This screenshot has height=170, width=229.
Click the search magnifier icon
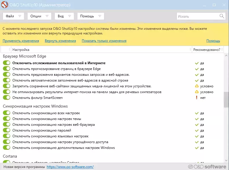[x=222, y=16]
